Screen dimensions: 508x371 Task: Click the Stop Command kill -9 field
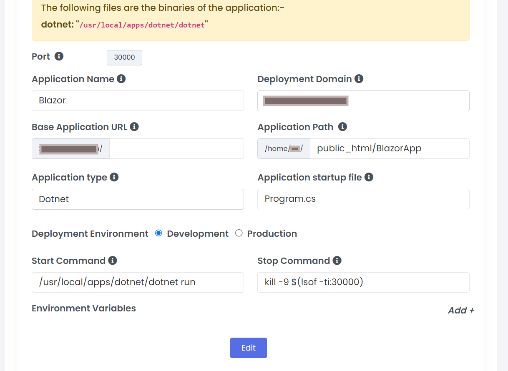pyautogui.click(x=363, y=282)
